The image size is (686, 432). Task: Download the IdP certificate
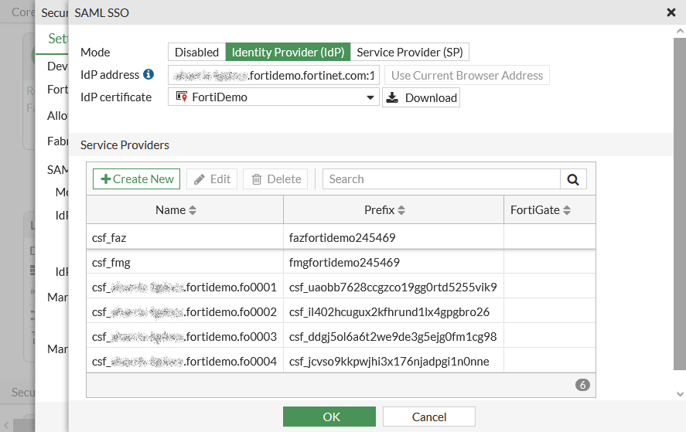click(x=421, y=97)
